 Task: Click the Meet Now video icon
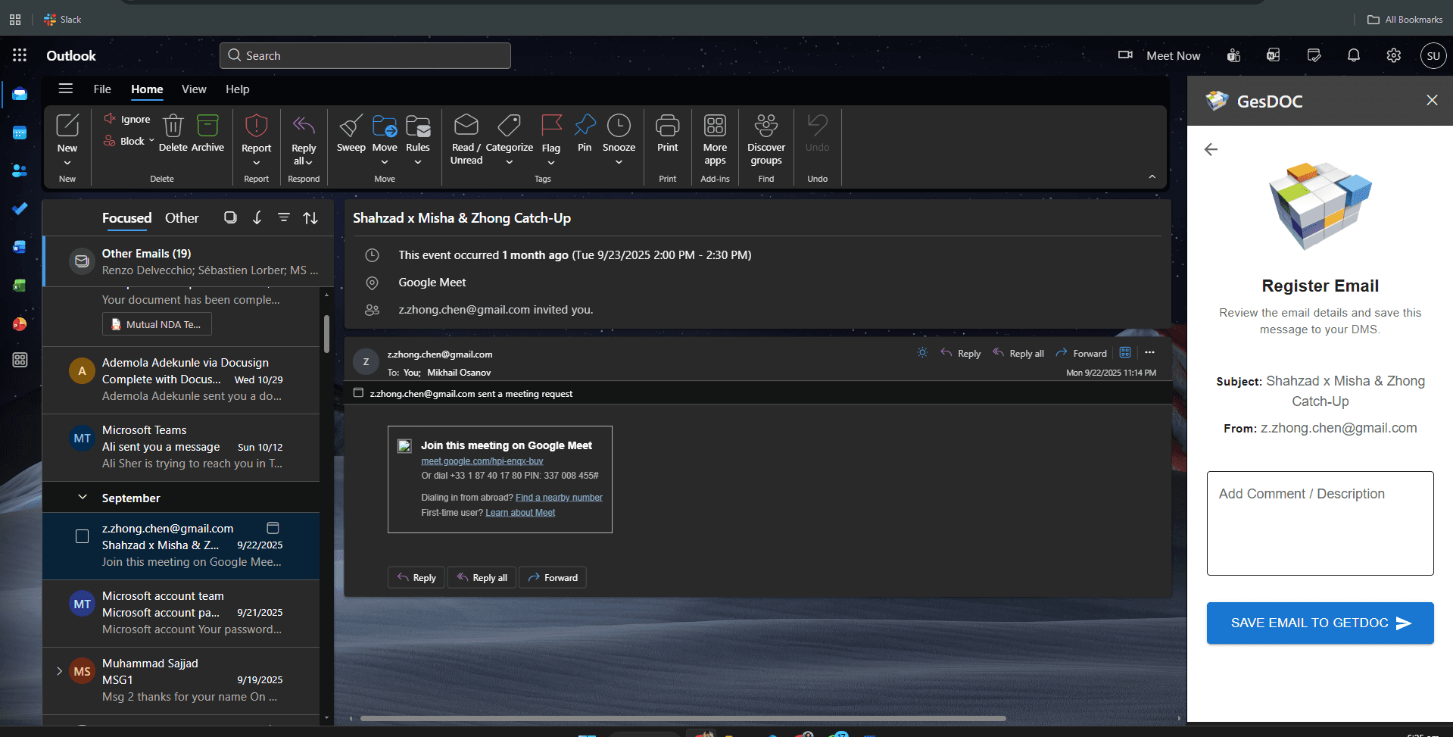(x=1125, y=55)
